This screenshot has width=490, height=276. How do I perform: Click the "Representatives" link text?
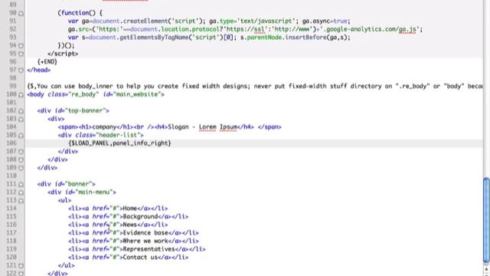click(x=149, y=248)
